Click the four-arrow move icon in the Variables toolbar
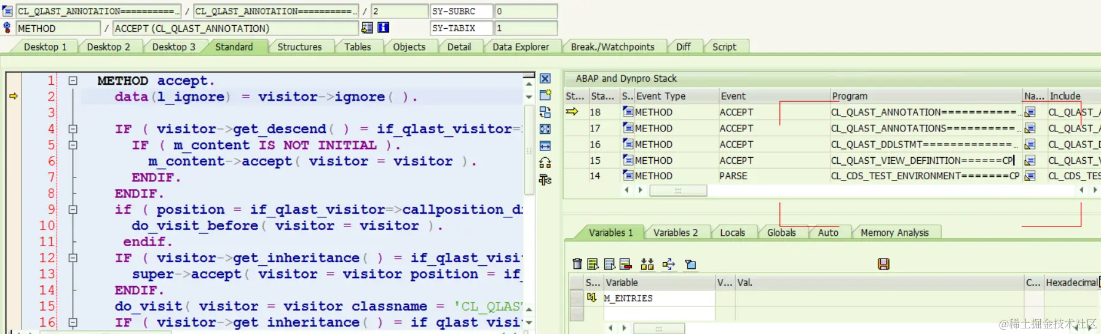This screenshot has height=334, width=1101. point(669,264)
